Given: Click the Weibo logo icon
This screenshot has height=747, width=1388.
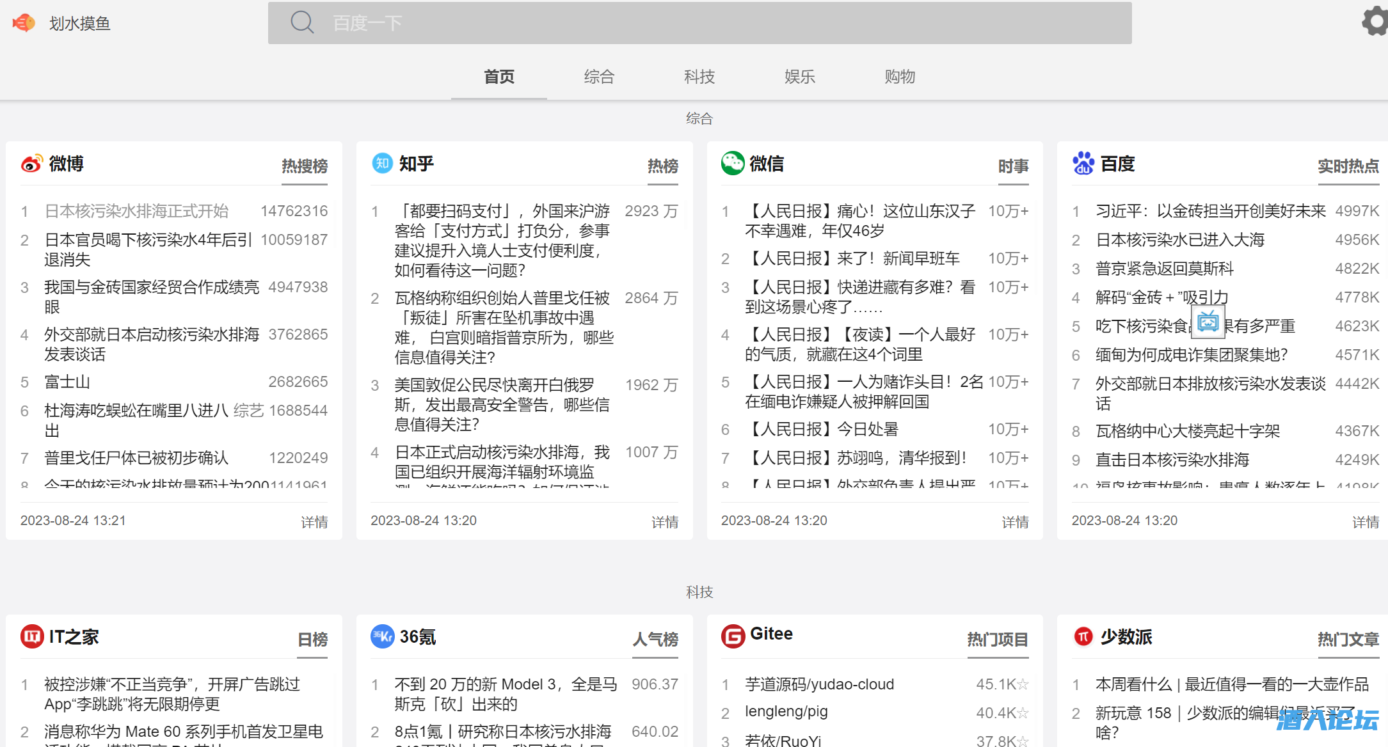Looking at the screenshot, I should [x=32, y=164].
